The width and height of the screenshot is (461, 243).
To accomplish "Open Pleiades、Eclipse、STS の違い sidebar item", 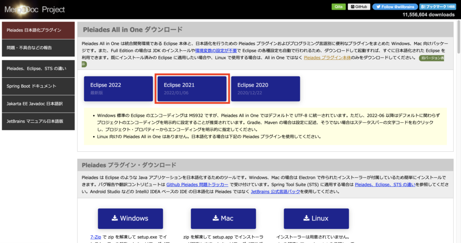I will [38, 69].
